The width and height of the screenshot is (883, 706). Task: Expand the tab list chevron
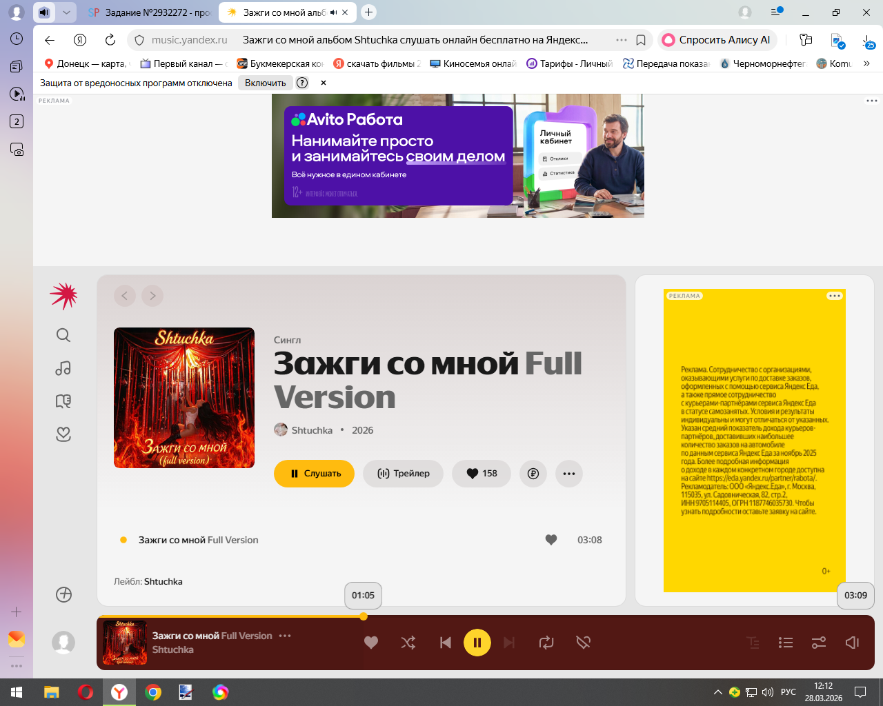66,12
